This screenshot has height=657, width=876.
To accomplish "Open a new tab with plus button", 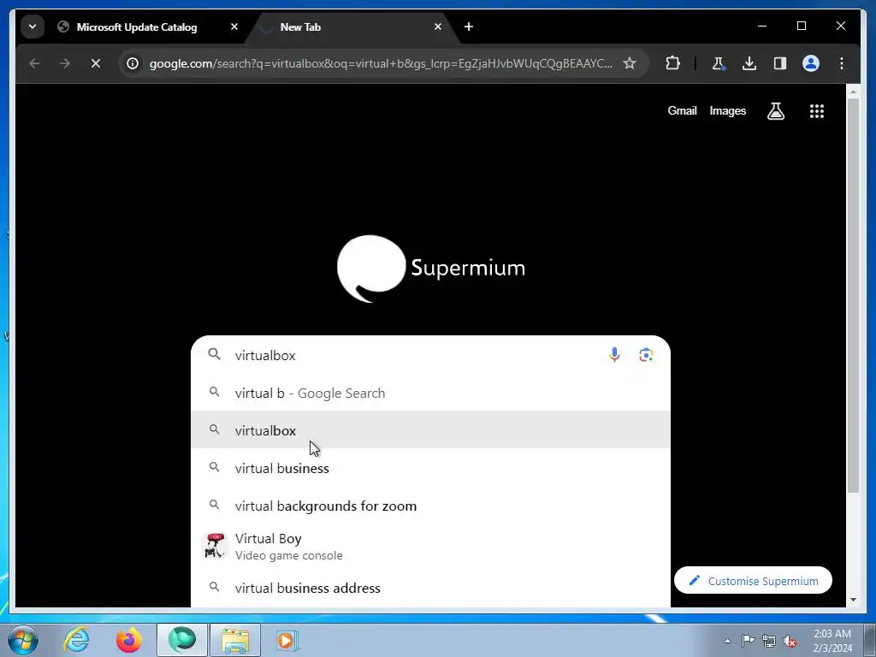I will 469,27.
